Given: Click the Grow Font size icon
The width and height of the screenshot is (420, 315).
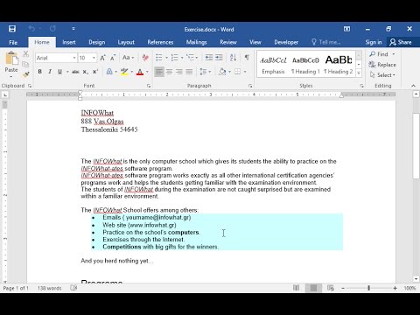Looking at the screenshot, I should (x=102, y=58).
